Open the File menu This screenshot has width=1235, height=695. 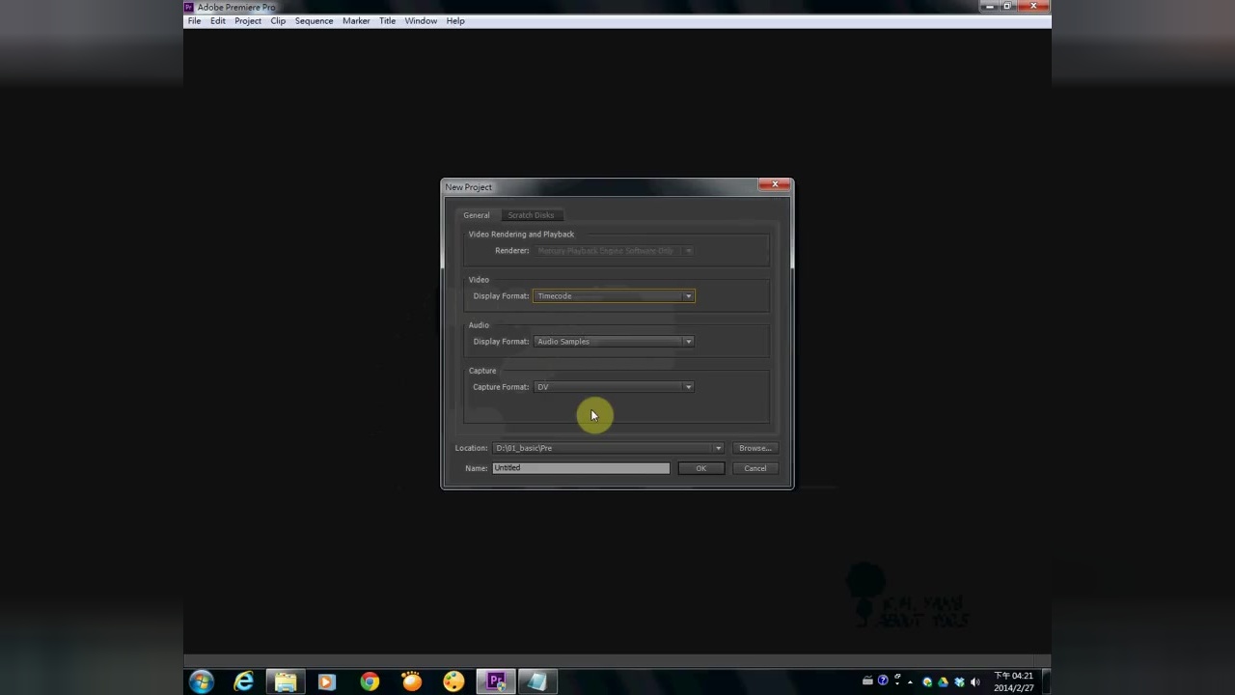pos(194,21)
